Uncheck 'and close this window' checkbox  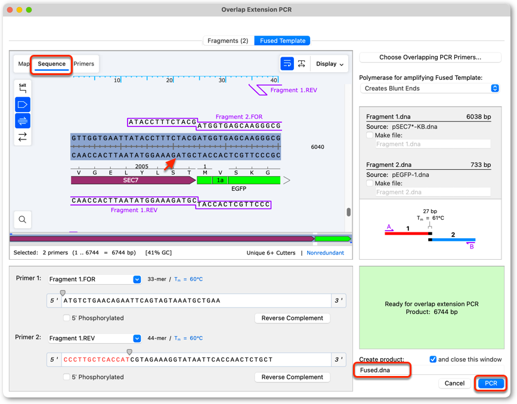[433, 359]
